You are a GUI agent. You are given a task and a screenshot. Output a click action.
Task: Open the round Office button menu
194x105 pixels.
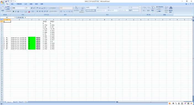(x=2, y=2)
